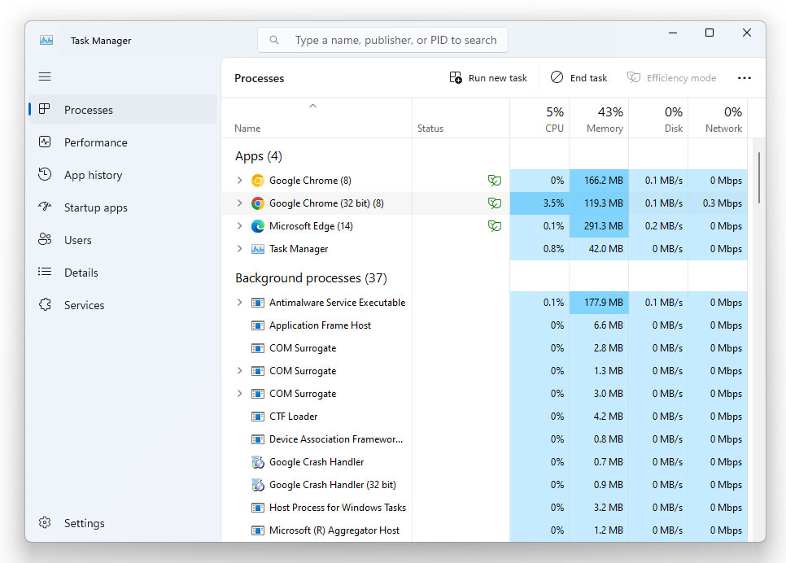
Task: Click the Settings gear icon
Action: 45,522
